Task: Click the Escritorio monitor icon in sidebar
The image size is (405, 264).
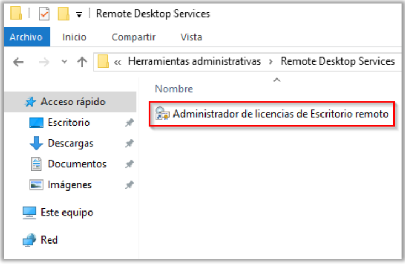Action: (x=36, y=123)
